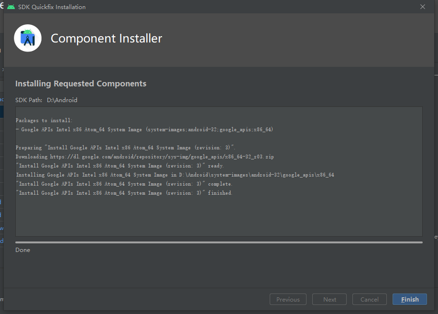The height and width of the screenshot is (314, 438).
Task: Close the SDK Quickfix Installation dialog
Action: click(422, 7)
